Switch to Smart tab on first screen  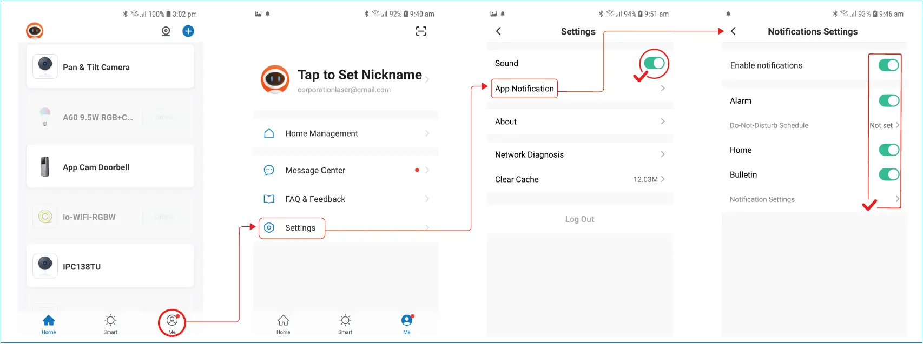(x=110, y=325)
